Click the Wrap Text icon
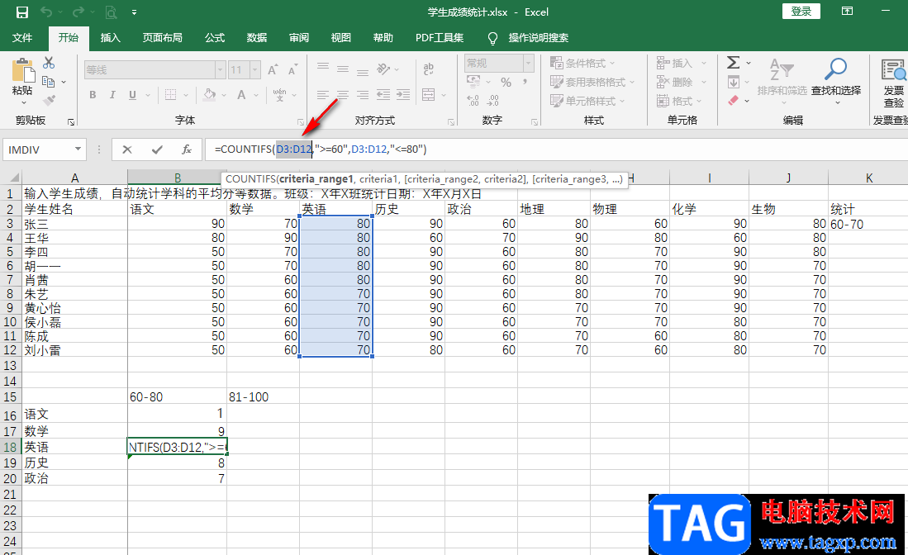 tap(429, 69)
